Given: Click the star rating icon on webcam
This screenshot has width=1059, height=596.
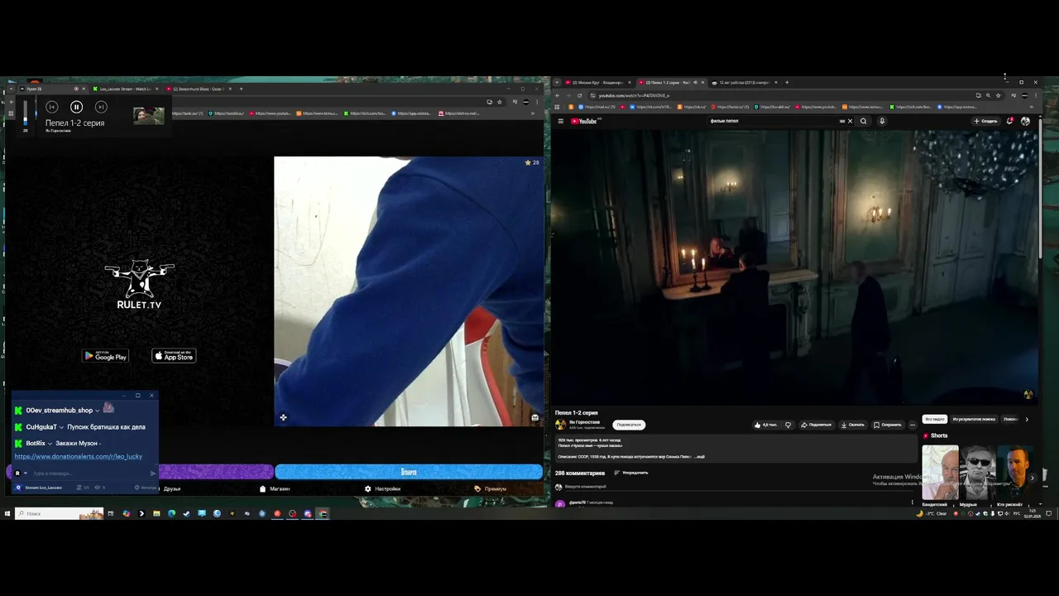Looking at the screenshot, I should (x=528, y=162).
